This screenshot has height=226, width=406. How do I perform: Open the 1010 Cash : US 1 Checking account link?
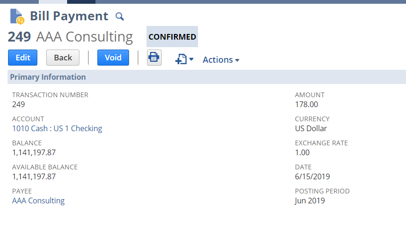pos(57,128)
